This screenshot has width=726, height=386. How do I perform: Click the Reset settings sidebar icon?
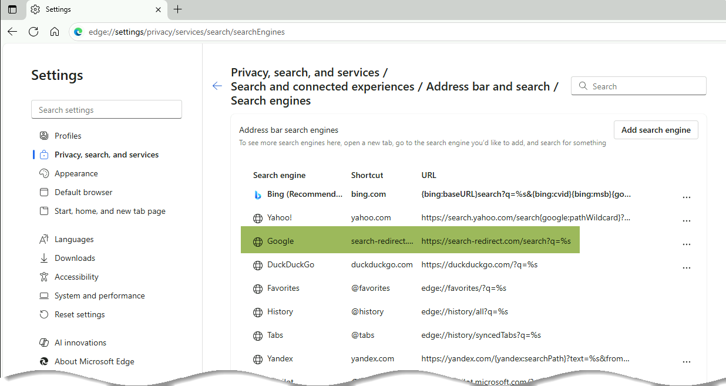pos(43,314)
